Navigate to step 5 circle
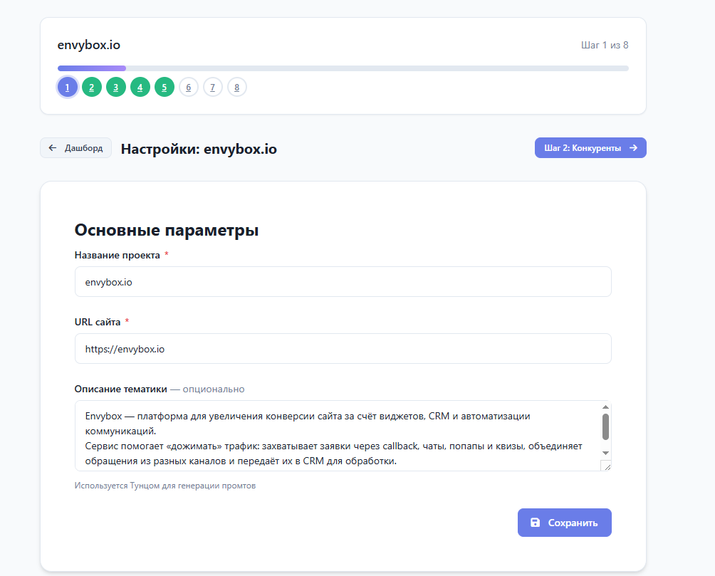Viewport: 715px width, 576px height. (x=164, y=88)
